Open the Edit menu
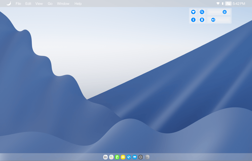The height and width of the screenshot is (161, 252). 28,4
